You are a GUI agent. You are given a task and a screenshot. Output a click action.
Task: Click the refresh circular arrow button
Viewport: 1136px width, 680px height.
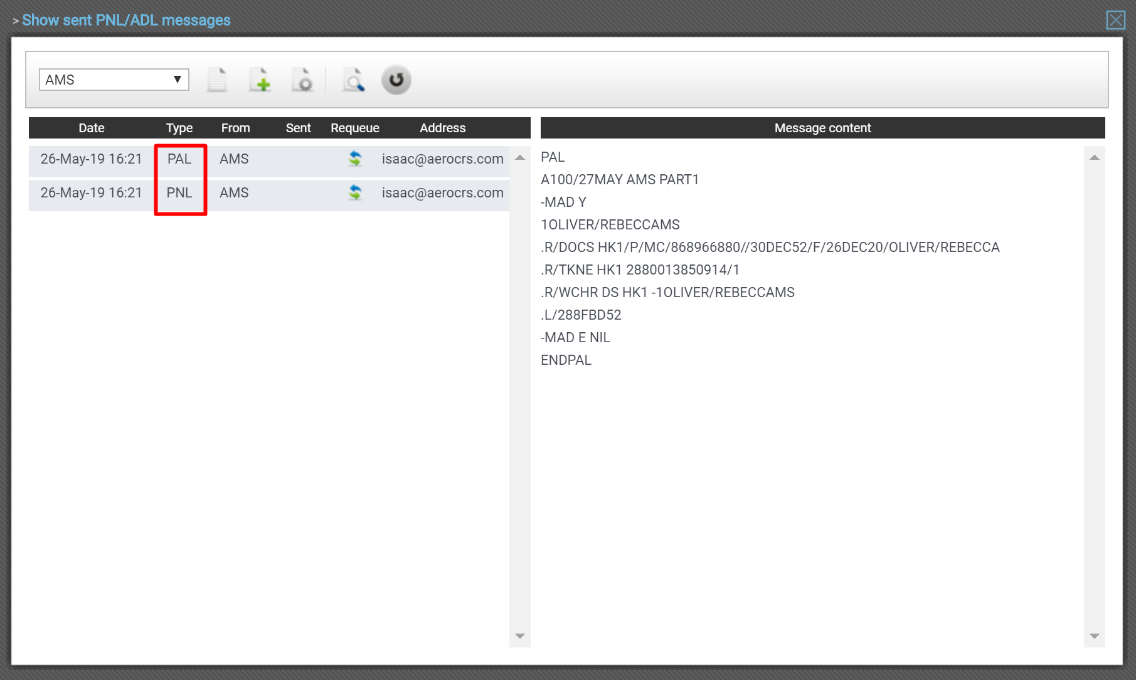pos(396,80)
